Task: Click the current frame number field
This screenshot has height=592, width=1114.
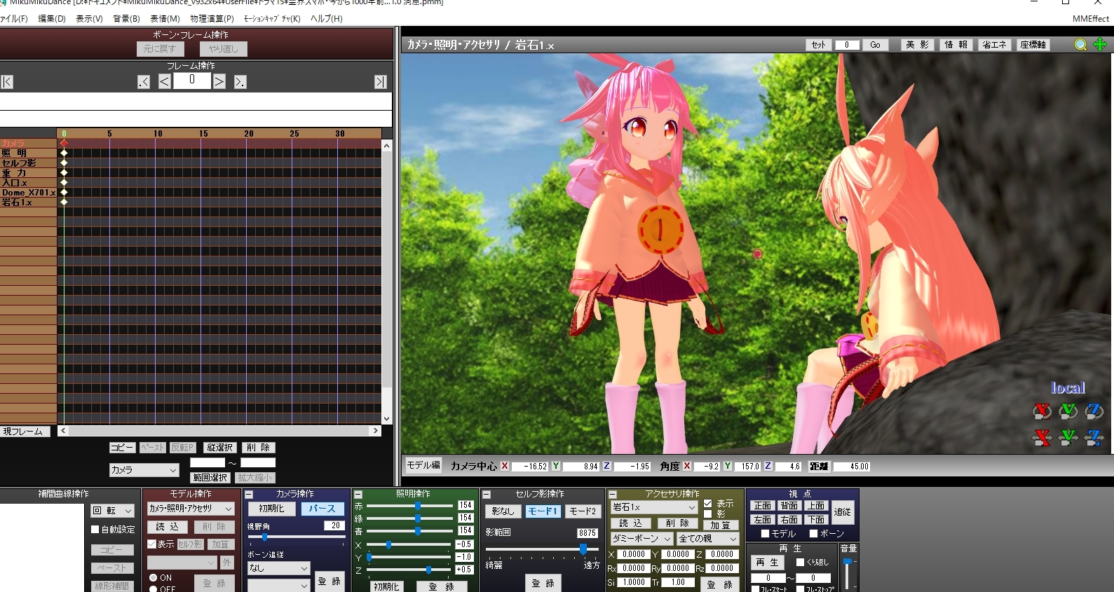Action: (191, 81)
